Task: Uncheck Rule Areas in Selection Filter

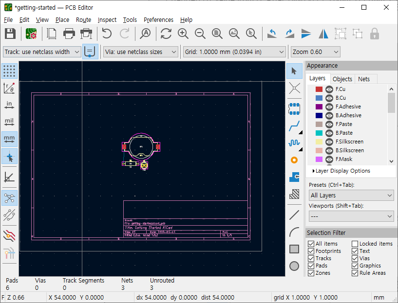Action: [355, 273]
